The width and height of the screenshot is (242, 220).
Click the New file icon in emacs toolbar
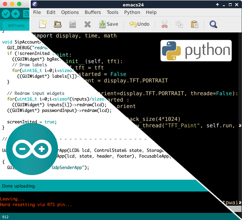coord(43,24)
